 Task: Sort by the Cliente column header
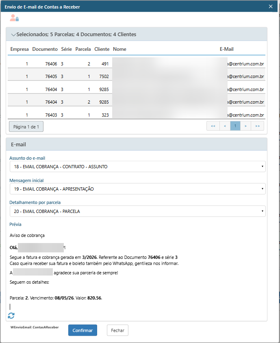(102, 49)
